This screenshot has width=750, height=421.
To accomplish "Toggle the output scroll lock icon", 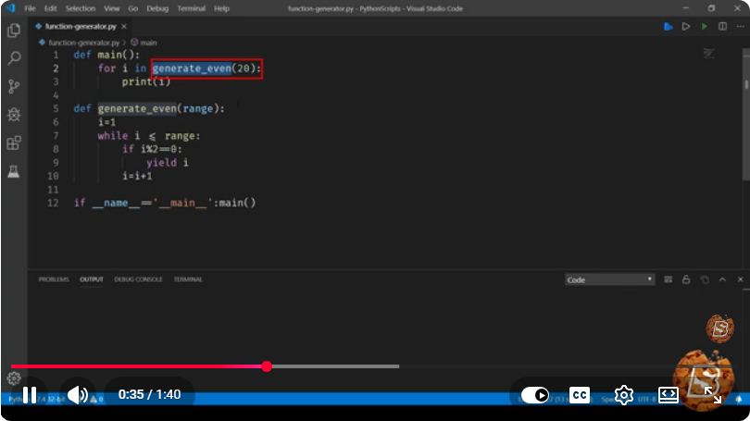I will click(x=686, y=279).
